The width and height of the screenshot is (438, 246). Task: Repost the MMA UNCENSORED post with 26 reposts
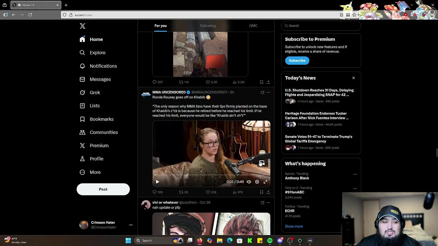coord(183,192)
